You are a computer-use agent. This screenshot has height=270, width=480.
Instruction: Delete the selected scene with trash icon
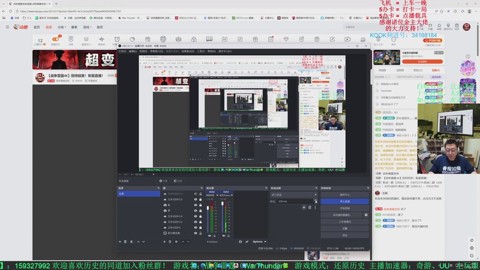click(x=125, y=242)
